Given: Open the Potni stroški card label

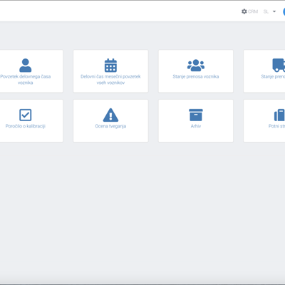Looking at the screenshot, I should point(276,126).
